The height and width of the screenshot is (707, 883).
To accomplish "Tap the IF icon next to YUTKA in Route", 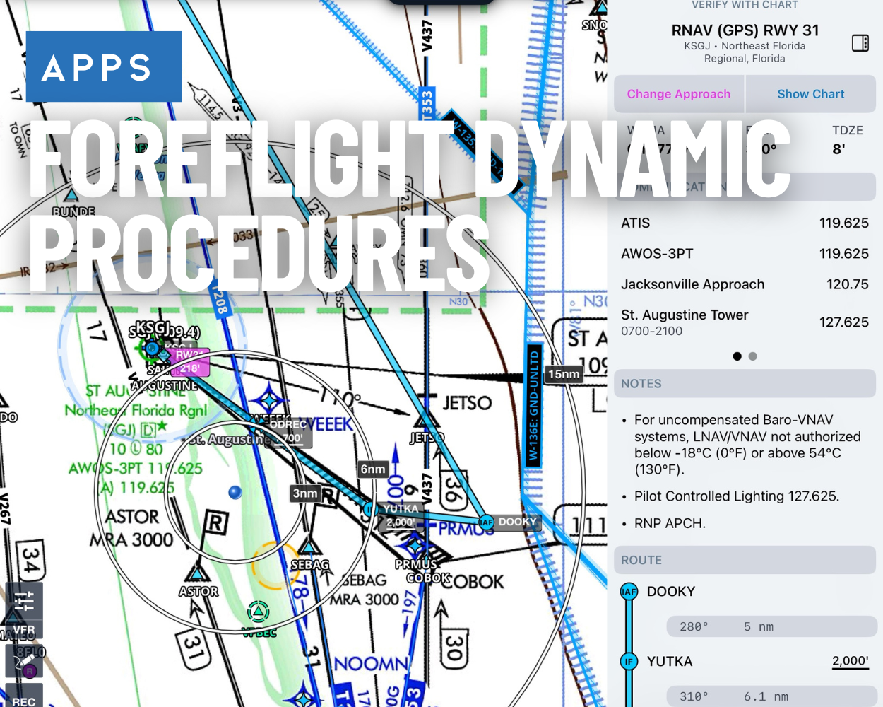I will click(628, 662).
